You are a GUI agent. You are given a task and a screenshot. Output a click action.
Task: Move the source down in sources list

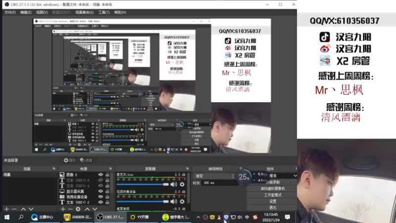(x=95, y=209)
